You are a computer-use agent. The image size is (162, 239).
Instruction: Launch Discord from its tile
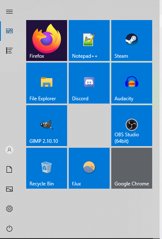(x=89, y=83)
